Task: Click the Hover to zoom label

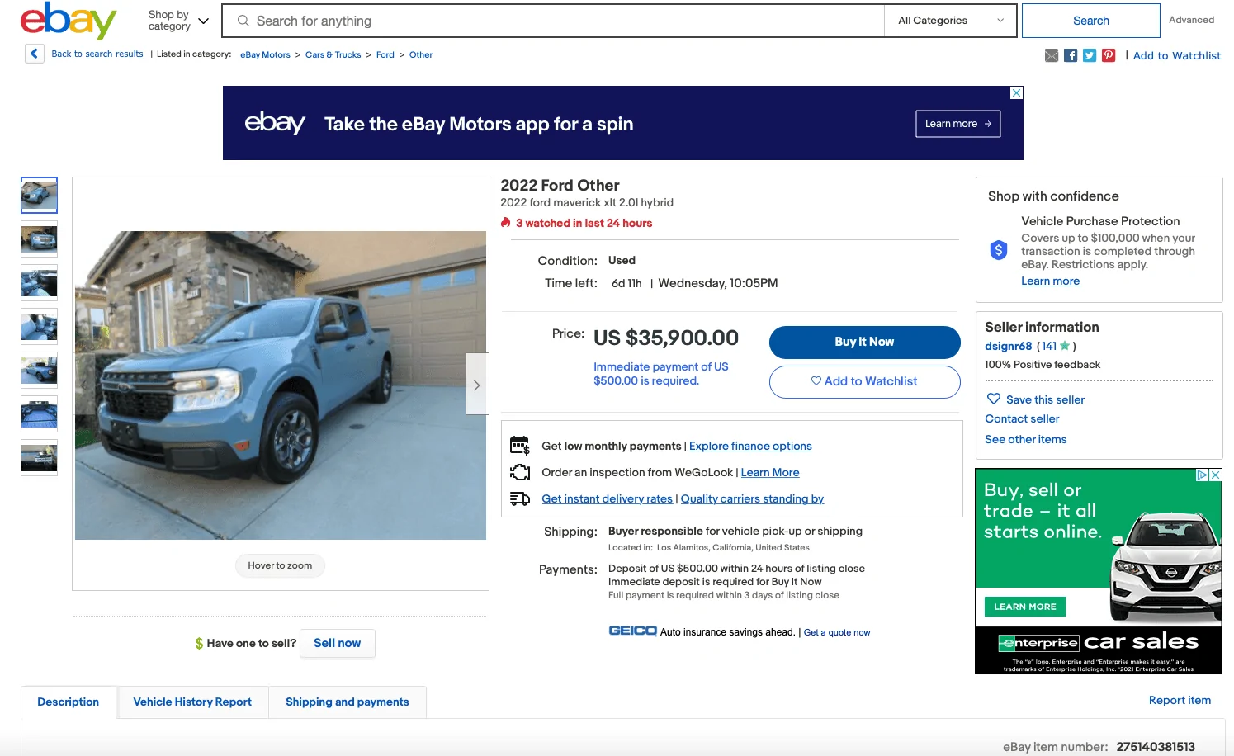Action: click(280, 565)
